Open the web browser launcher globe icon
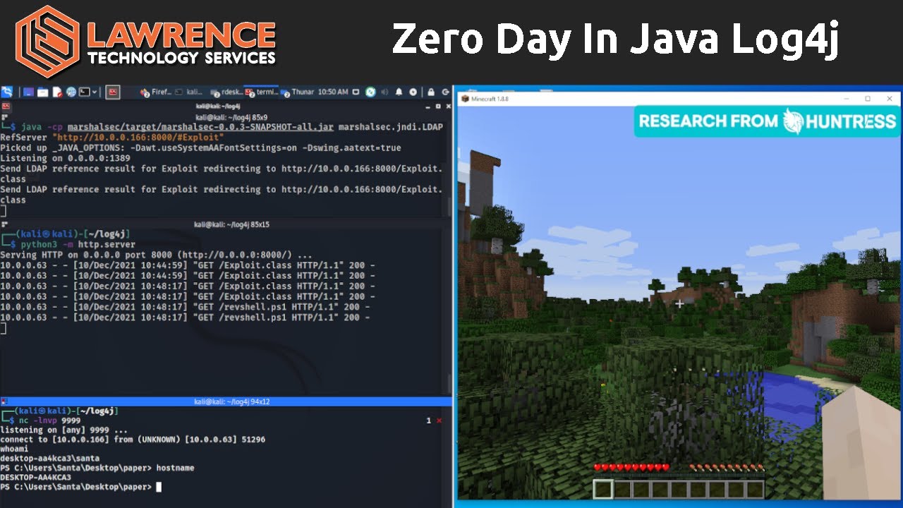The height and width of the screenshot is (508, 903). click(71, 92)
